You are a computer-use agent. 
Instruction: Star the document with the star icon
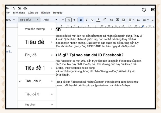click(x=14, y=8)
